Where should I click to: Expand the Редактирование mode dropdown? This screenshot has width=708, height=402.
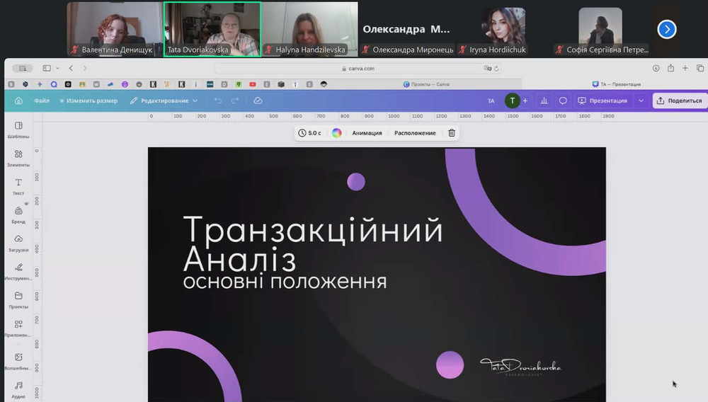click(164, 100)
